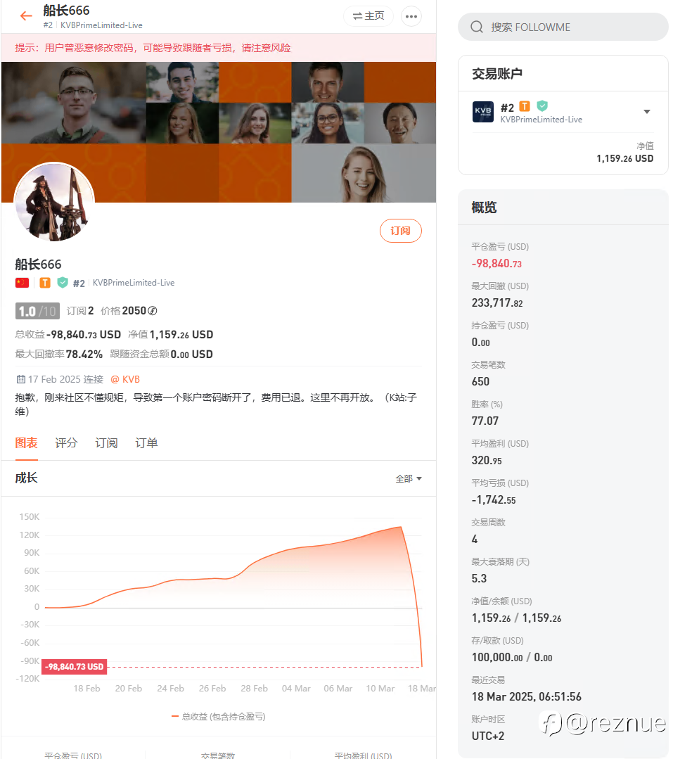
Task: Click orange T badge in 交易账户 panel
Action: [525, 106]
